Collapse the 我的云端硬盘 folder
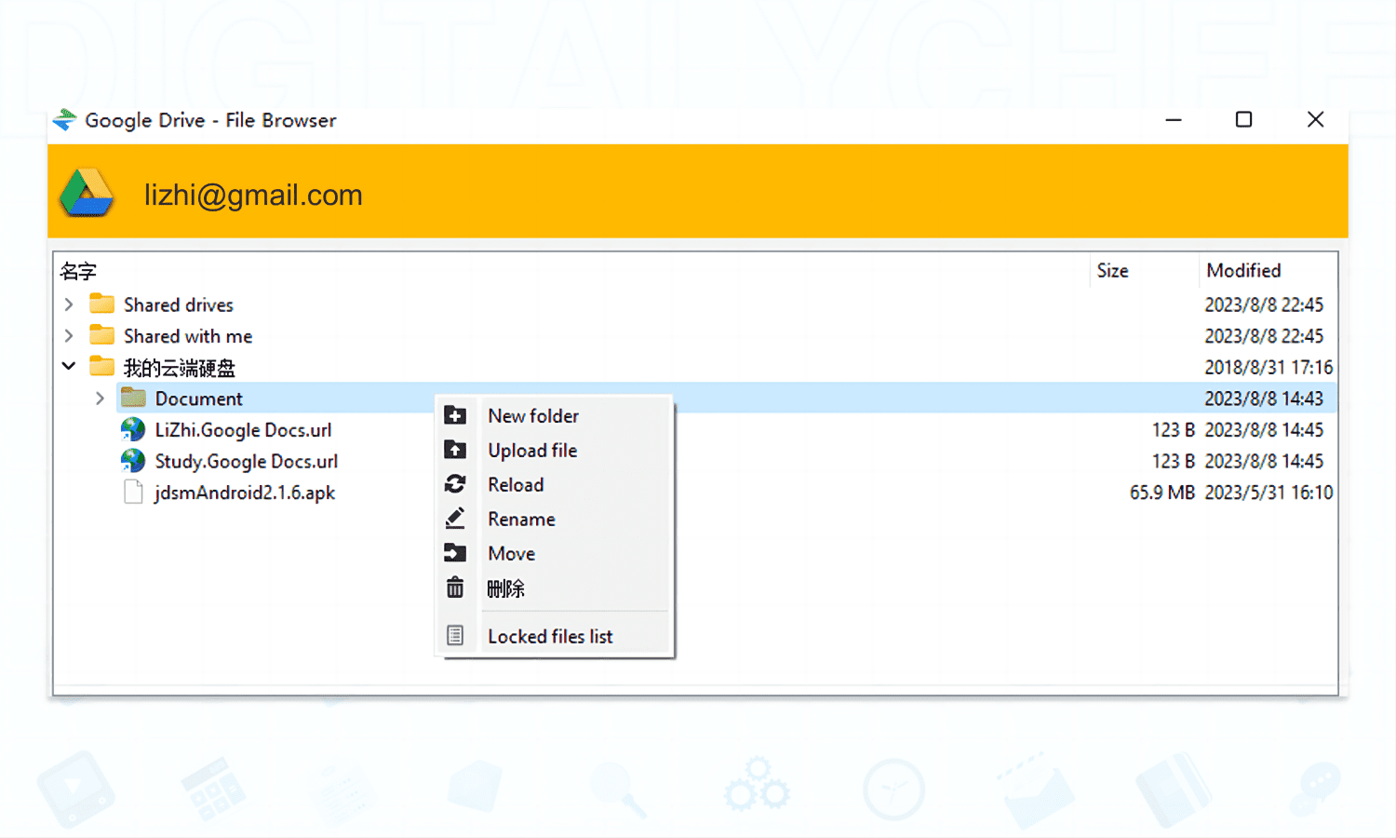This screenshot has width=1396, height=838. 68,366
